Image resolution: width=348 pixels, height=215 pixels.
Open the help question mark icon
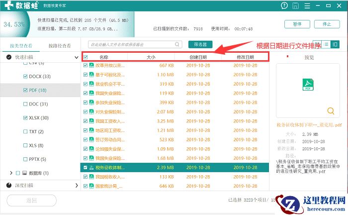[284, 5]
